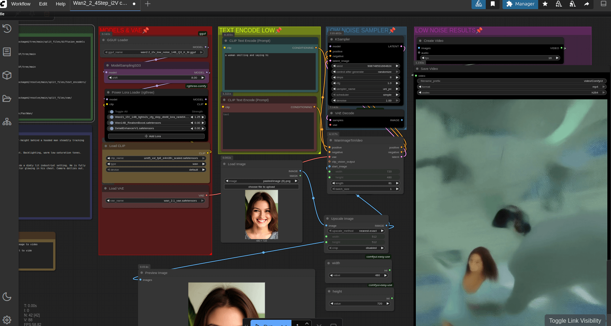Open the Workflow menu

[21, 4]
